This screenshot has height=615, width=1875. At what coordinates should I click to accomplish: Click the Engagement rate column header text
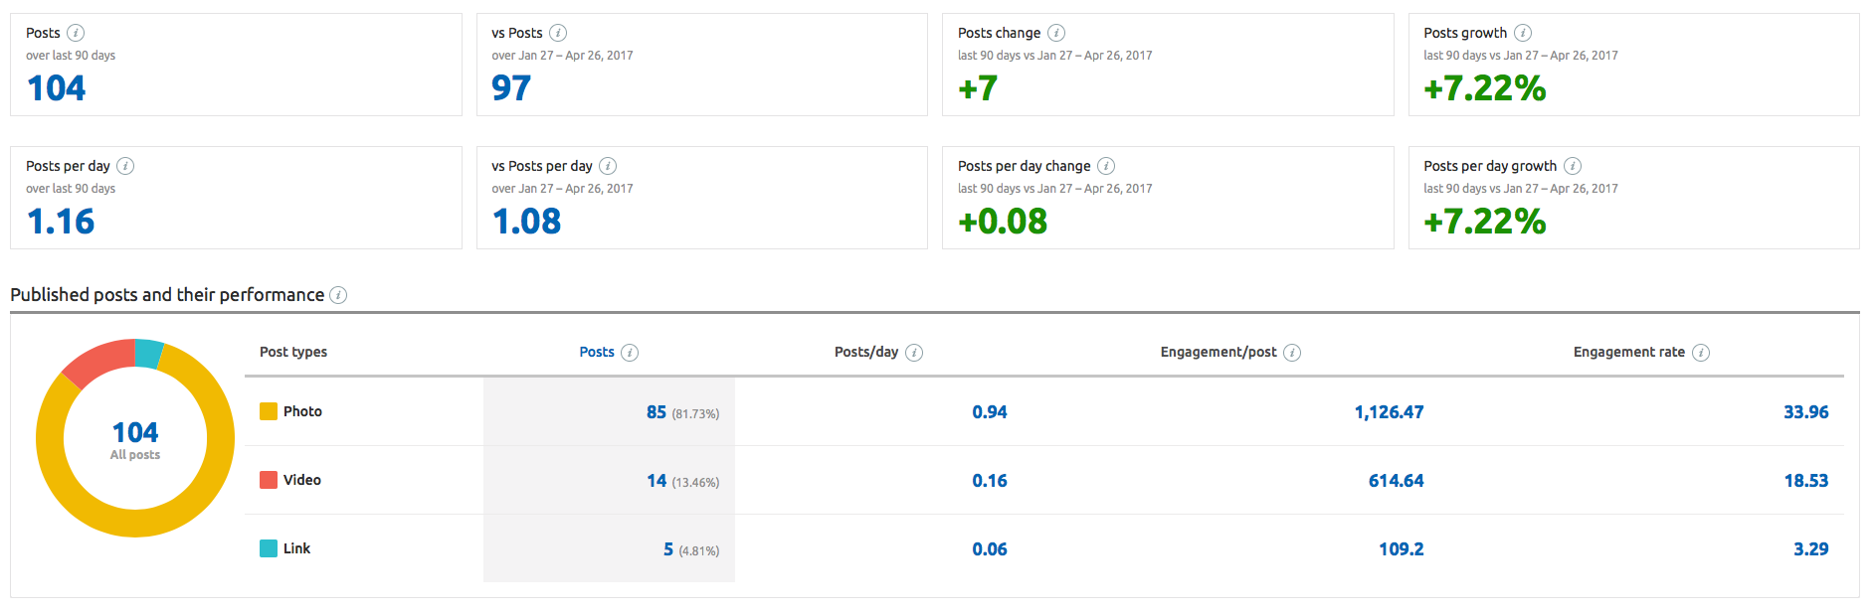pyautogui.click(x=1628, y=352)
